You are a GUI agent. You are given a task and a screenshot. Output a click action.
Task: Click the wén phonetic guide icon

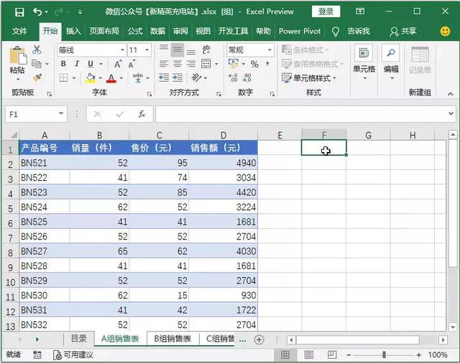137,77
